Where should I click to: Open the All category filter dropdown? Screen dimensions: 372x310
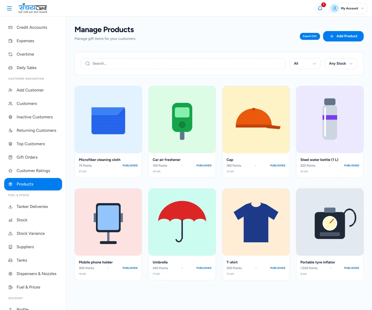coord(305,64)
